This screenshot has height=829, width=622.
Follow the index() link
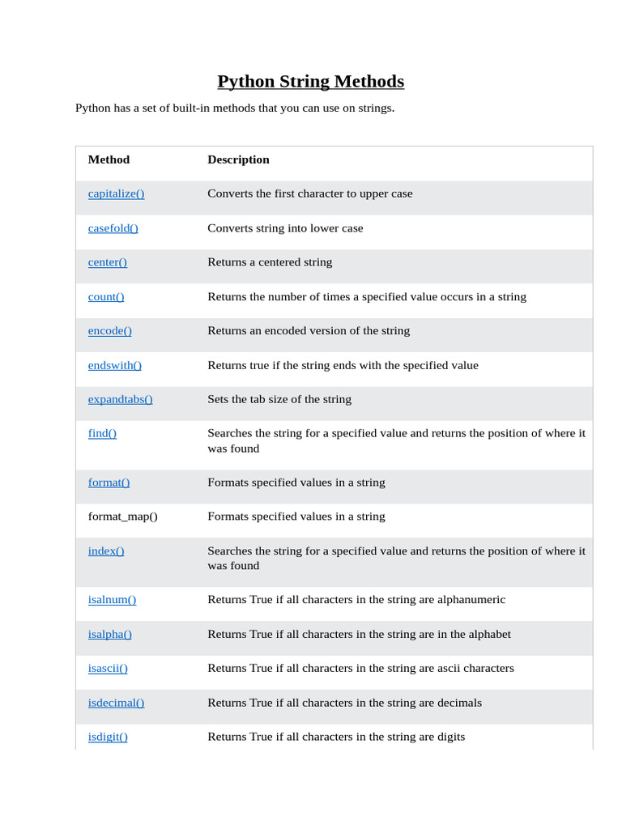pyautogui.click(x=106, y=551)
